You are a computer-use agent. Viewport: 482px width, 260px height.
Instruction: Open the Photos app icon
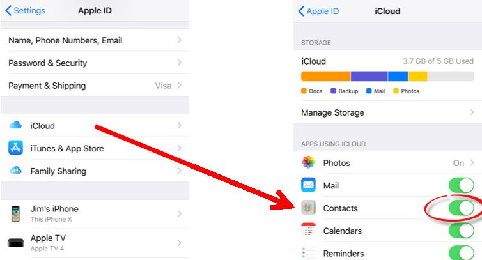308,163
